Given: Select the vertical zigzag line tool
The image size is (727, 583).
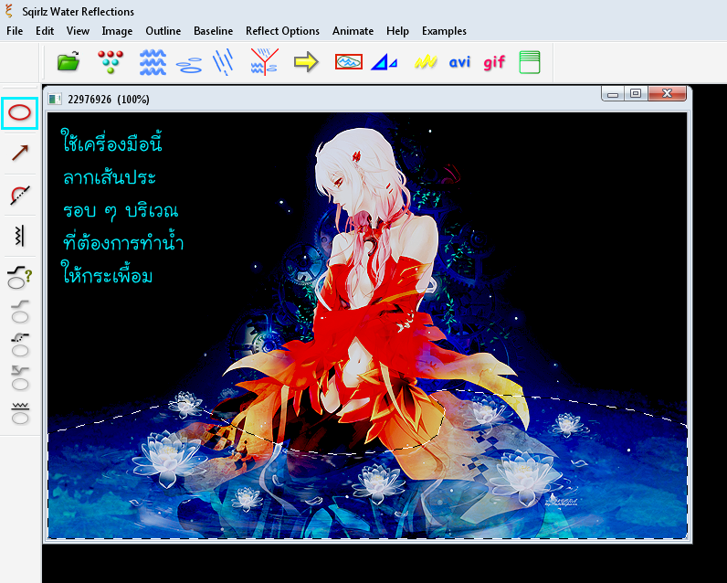Looking at the screenshot, I should [19, 236].
